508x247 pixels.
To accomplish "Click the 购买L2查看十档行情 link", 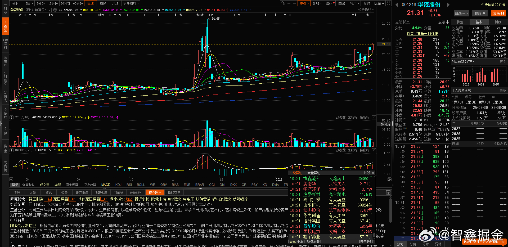I will tap(422, 34).
